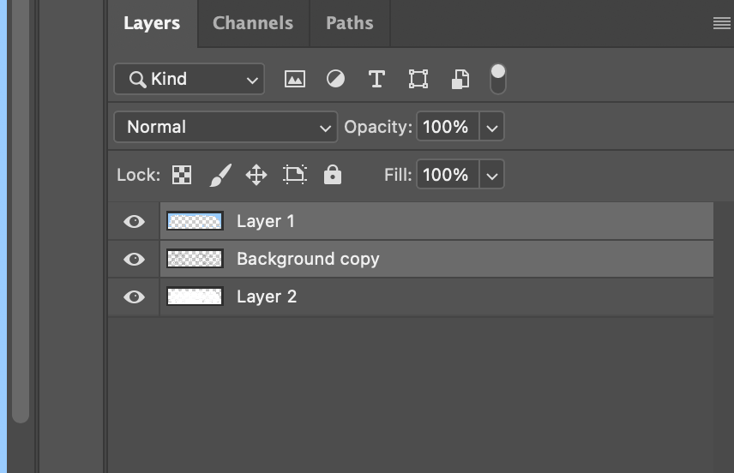Open the Layers panel menu
Screen dimensions: 734x473
tap(721, 23)
